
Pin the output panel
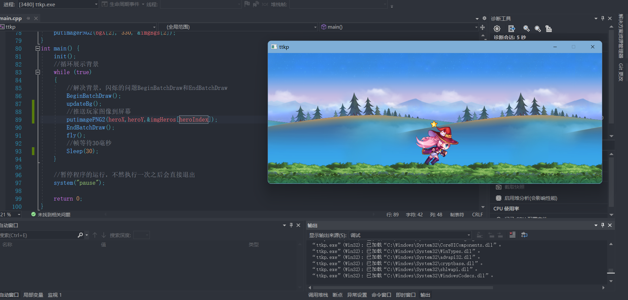(603, 225)
